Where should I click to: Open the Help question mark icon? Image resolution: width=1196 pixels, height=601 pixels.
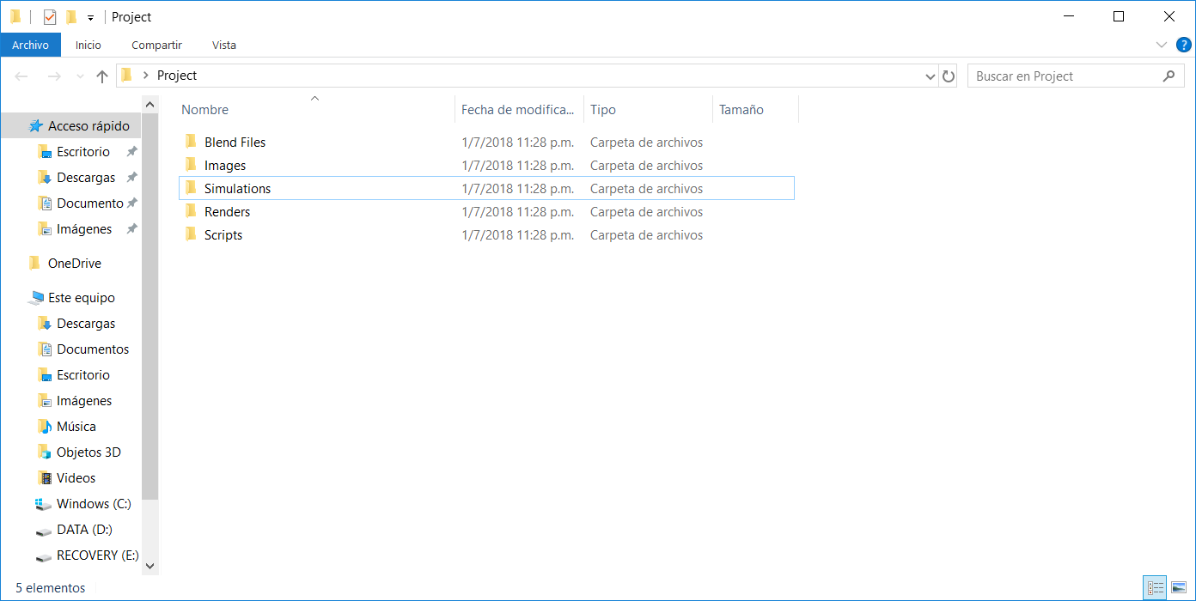tap(1183, 45)
